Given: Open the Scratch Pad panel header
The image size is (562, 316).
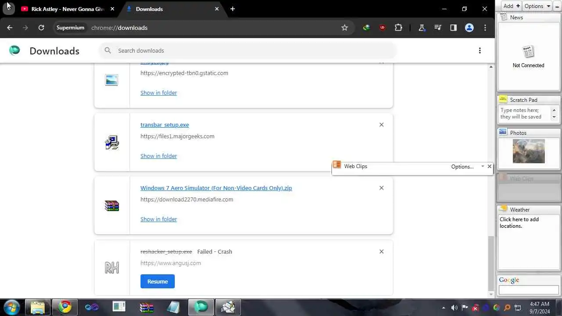Looking at the screenshot, I should point(529,100).
